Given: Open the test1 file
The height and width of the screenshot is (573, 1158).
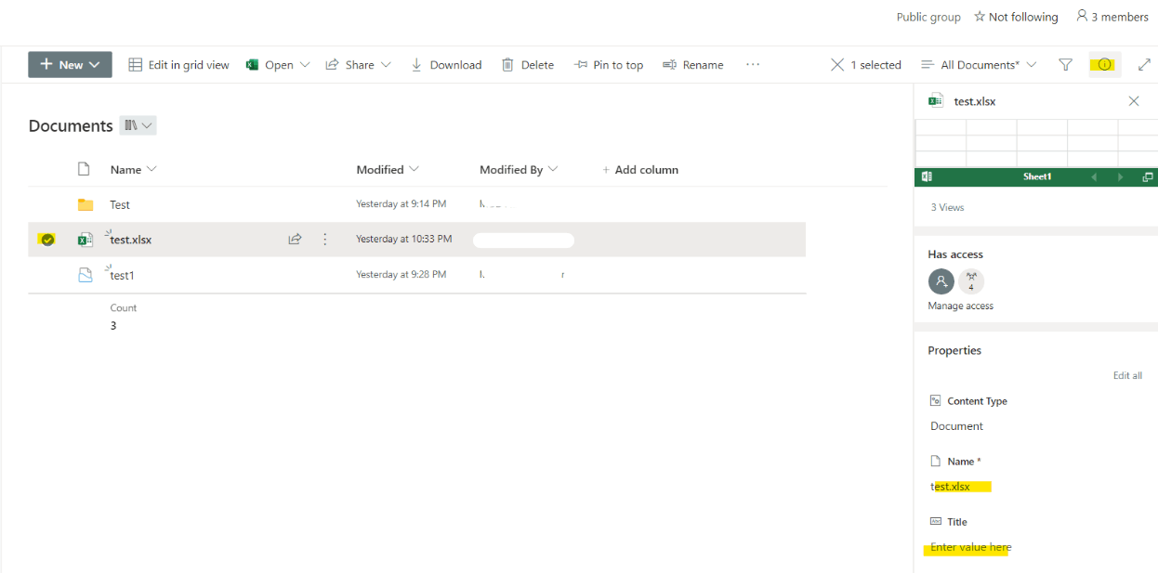Looking at the screenshot, I should (x=123, y=275).
